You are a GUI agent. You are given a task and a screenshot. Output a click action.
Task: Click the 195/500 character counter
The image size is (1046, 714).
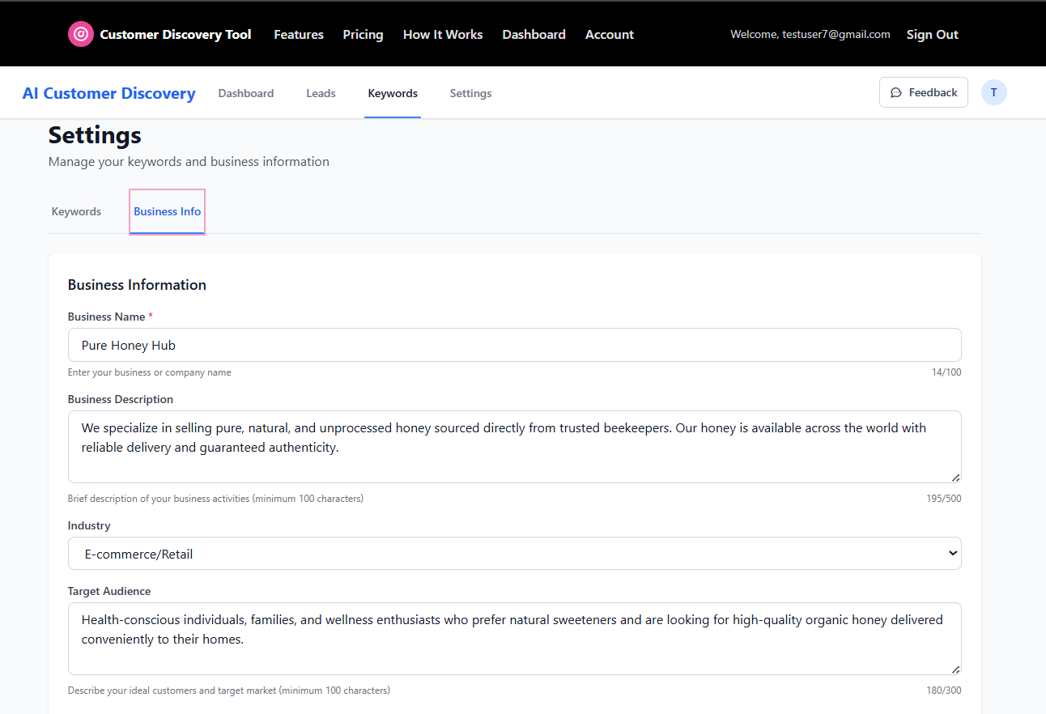944,499
